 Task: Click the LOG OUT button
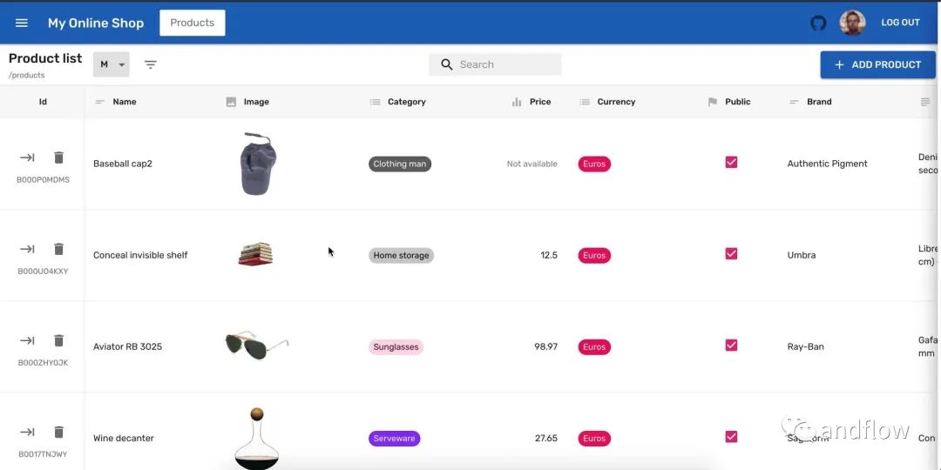point(900,23)
